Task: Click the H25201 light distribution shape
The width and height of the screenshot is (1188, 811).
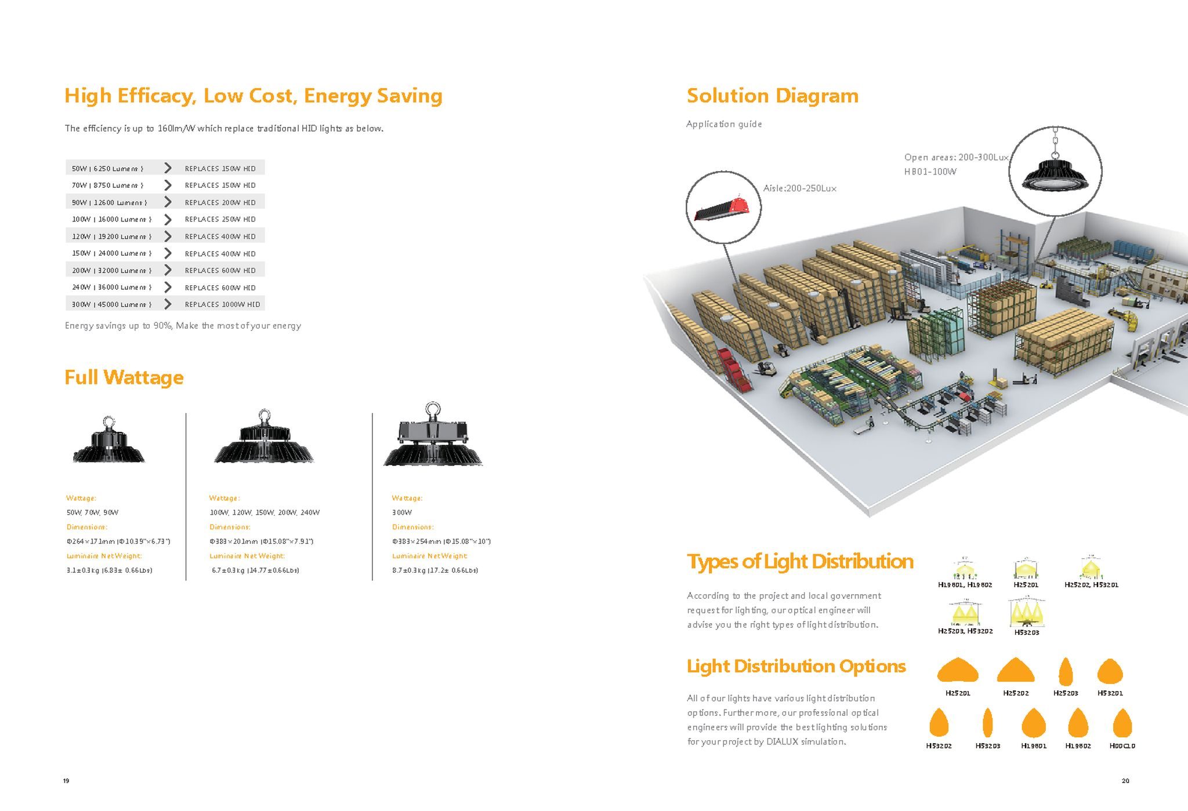Action: [x=958, y=671]
